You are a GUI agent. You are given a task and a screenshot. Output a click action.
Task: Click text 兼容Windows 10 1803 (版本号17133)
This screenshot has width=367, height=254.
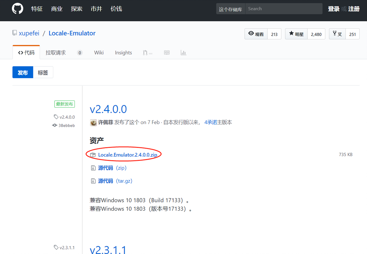point(141,209)
